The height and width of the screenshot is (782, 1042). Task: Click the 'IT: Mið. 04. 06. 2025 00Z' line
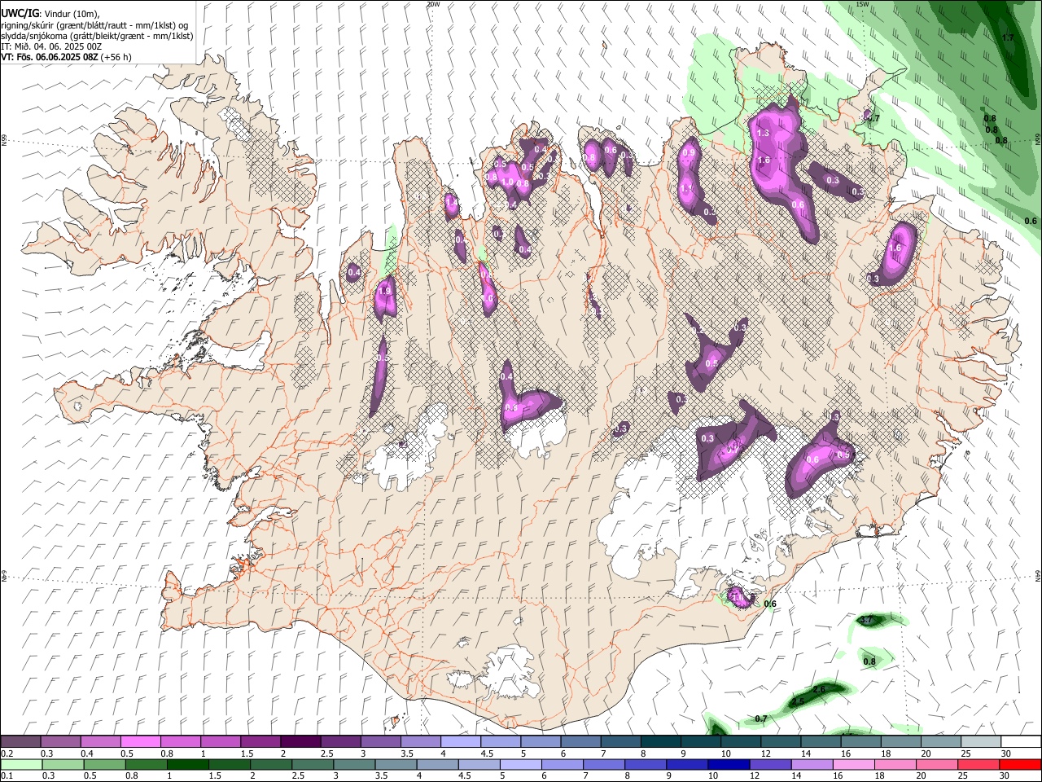click(x=51, y=46)
